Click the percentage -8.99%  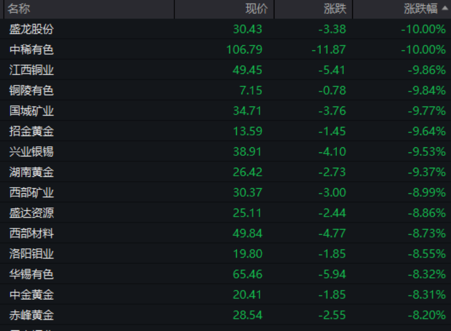point(427,192)
